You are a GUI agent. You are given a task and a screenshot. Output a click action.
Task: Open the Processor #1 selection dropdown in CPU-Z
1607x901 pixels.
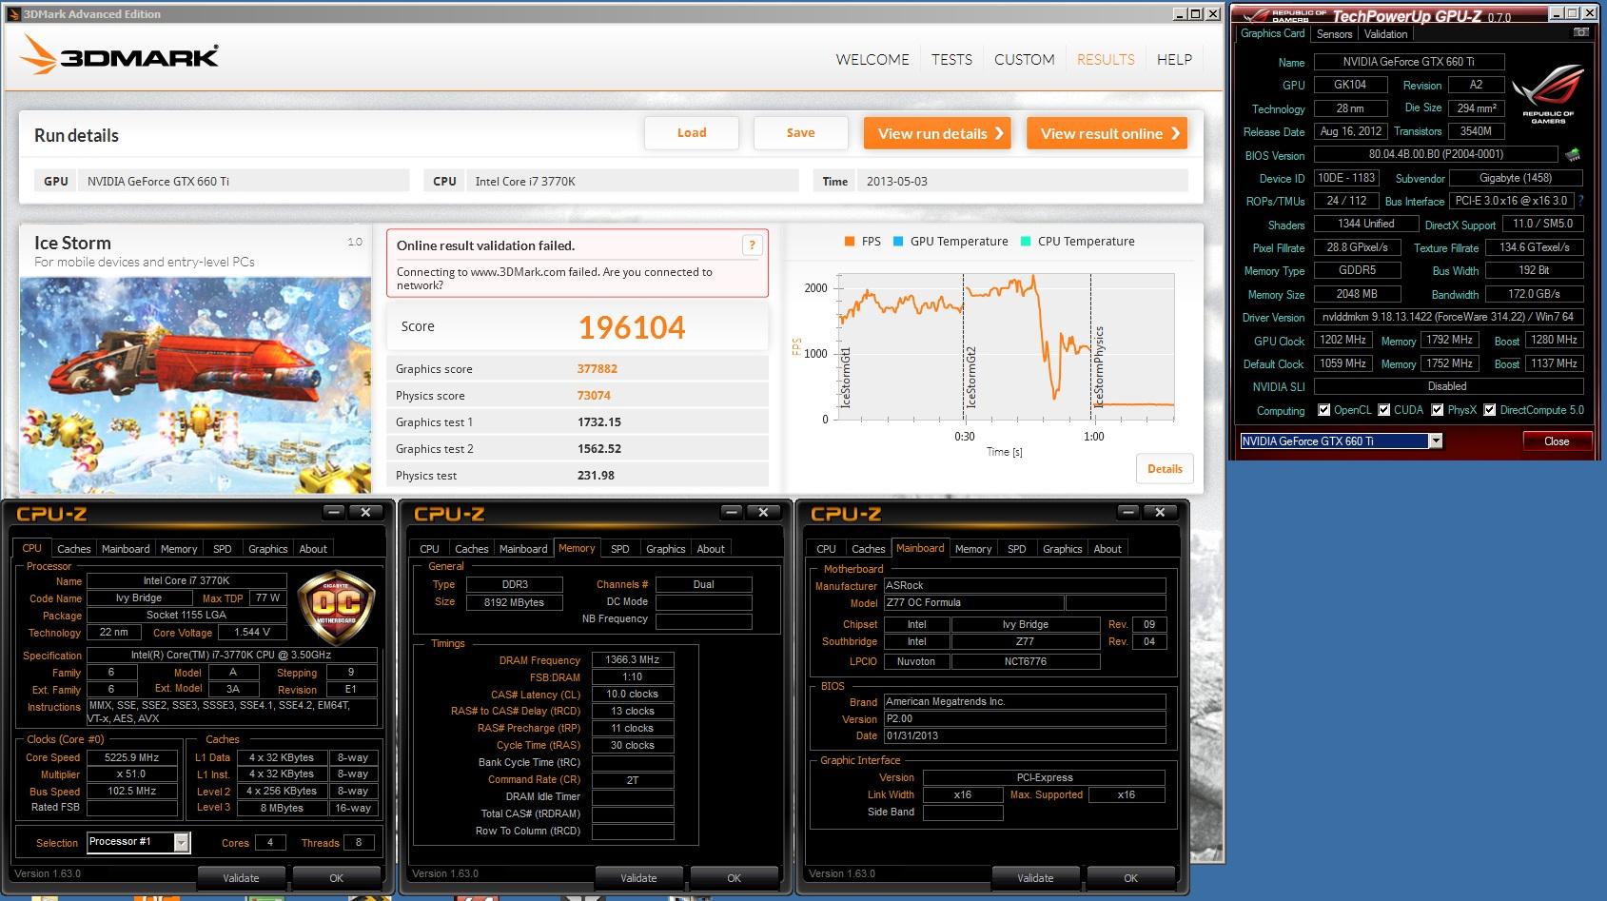click(x=182, y=842)
